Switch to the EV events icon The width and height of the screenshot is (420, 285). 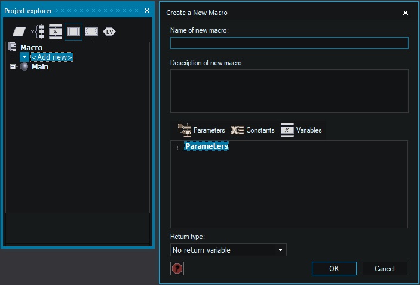[x=109, y=32]
